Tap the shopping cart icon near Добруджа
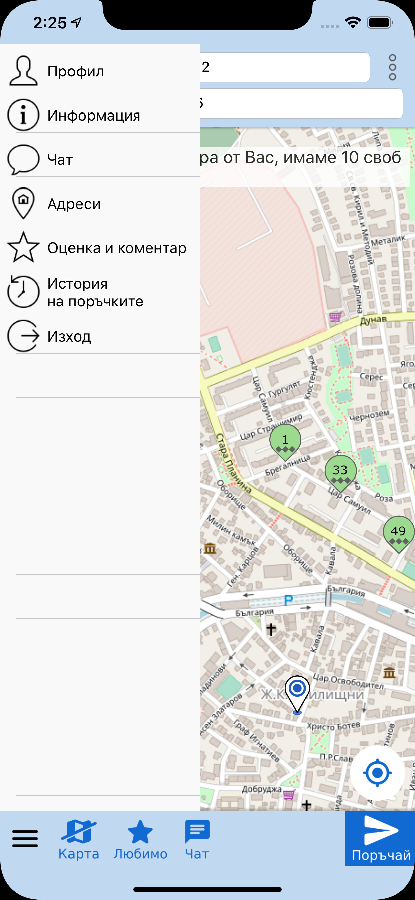Screen dimensions: 415x900 point(289,794)
